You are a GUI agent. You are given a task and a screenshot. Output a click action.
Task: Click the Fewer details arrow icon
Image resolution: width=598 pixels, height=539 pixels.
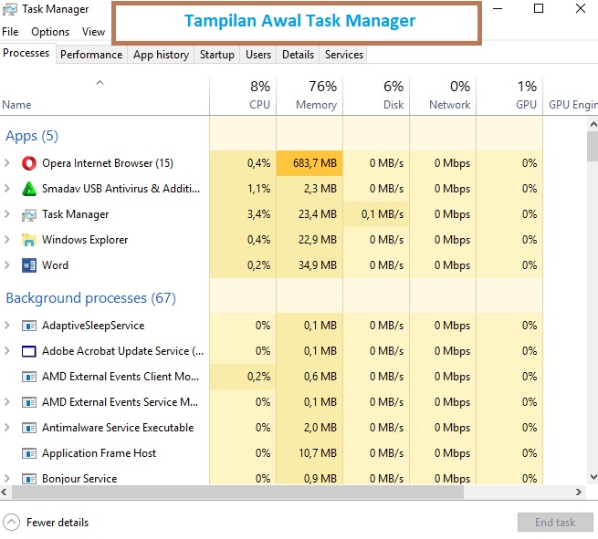pyautogui.click(x=11, y=523)
